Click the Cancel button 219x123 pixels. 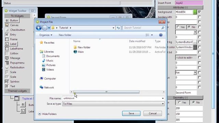coord(153,113)
